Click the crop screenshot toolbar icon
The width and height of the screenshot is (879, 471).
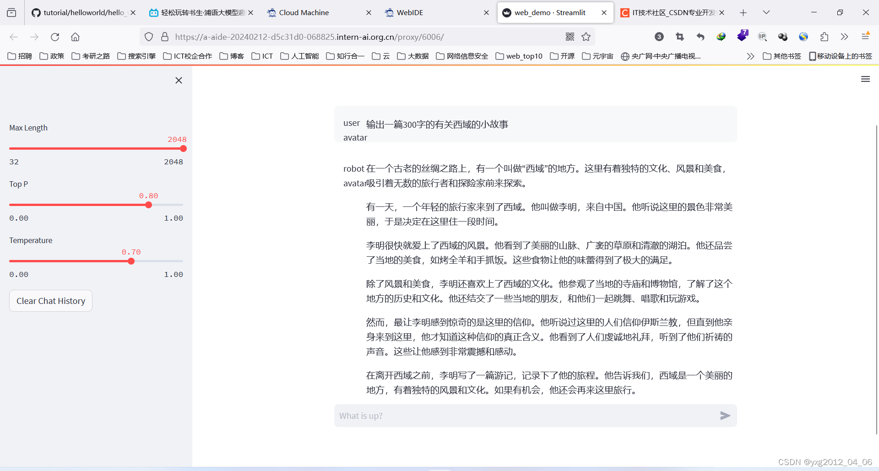point(680,37)
